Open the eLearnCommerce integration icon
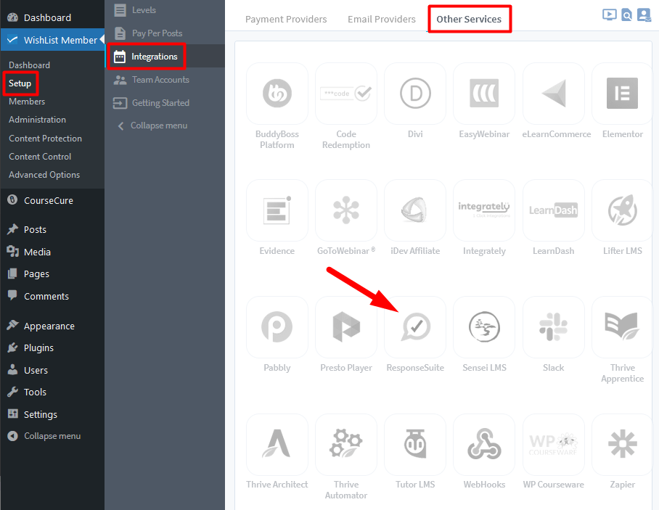 click(554, 94)
